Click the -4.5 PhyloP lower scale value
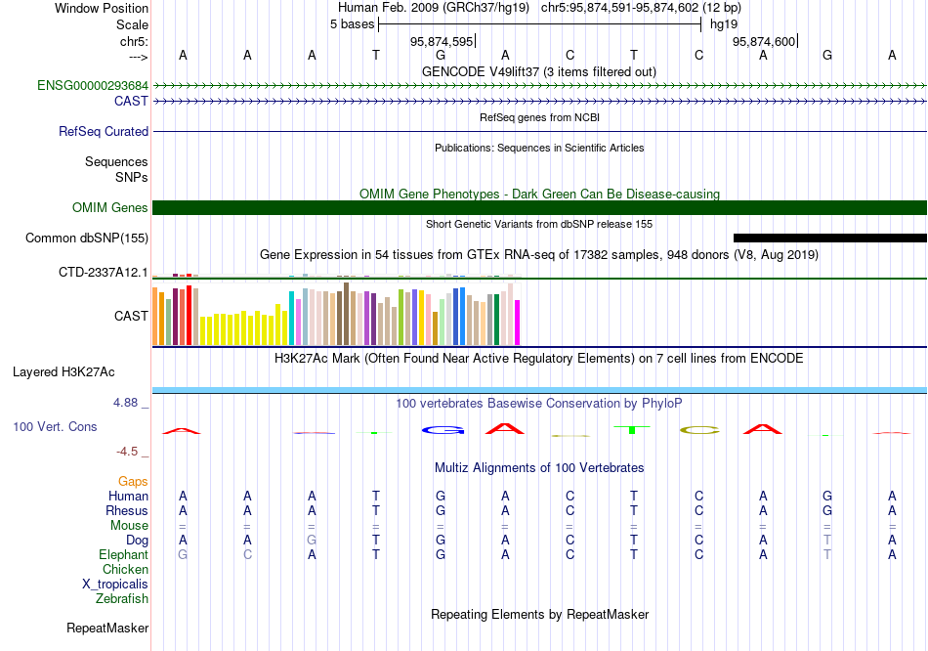The height and width of the screenshot is (651, 928). click(x=127, y=452)
